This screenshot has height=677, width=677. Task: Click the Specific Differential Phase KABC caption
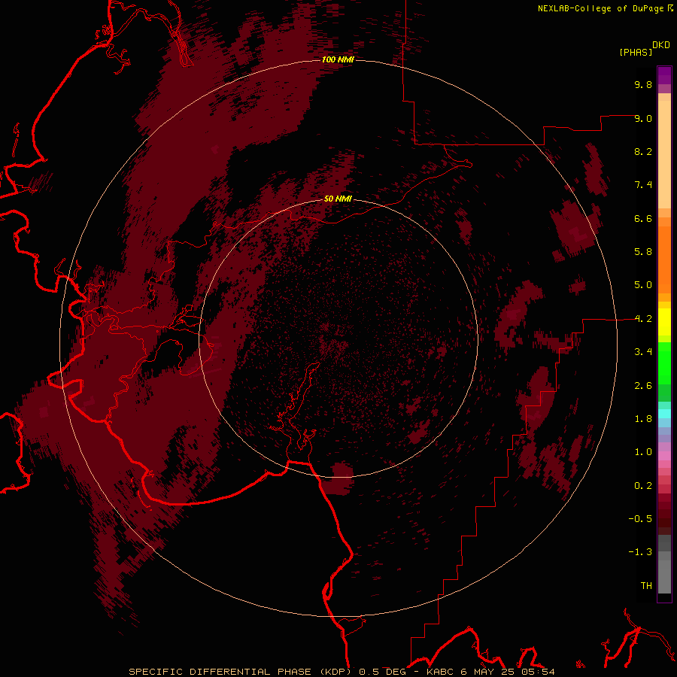click(342, 672)
